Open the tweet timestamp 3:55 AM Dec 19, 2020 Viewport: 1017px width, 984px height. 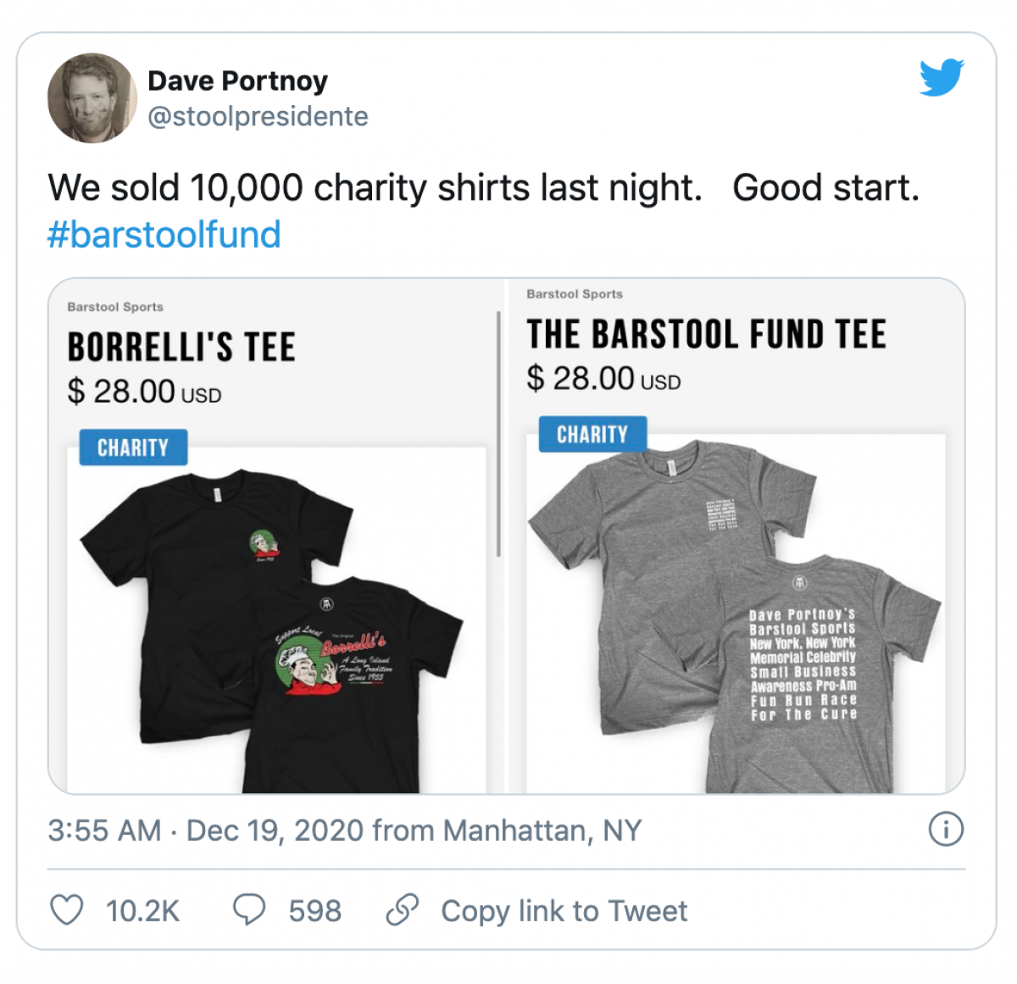click(344, 831)
